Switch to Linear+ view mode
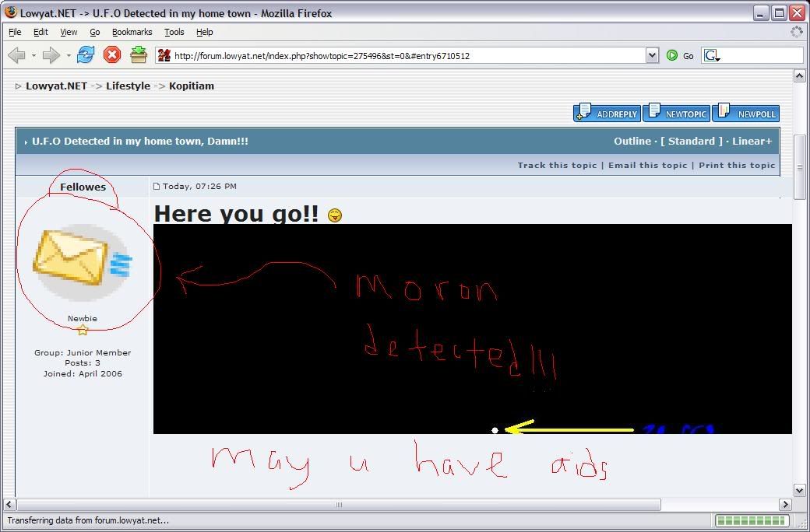Image resolution: width=810 pixels, height=532 pixels. 752,141
